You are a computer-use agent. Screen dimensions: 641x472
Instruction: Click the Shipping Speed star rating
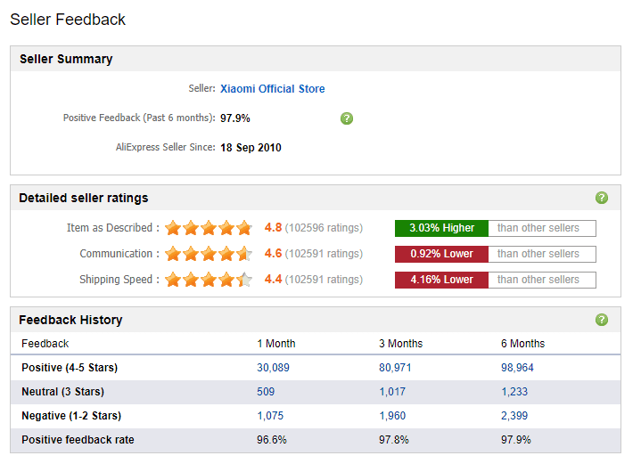(x=209, y=280)
